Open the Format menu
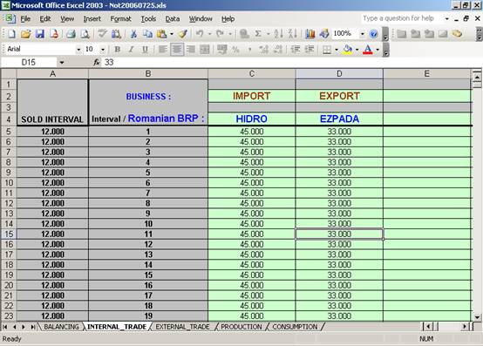Image resolution: width=483 pixels, height=346 pixels. [120, 19]
